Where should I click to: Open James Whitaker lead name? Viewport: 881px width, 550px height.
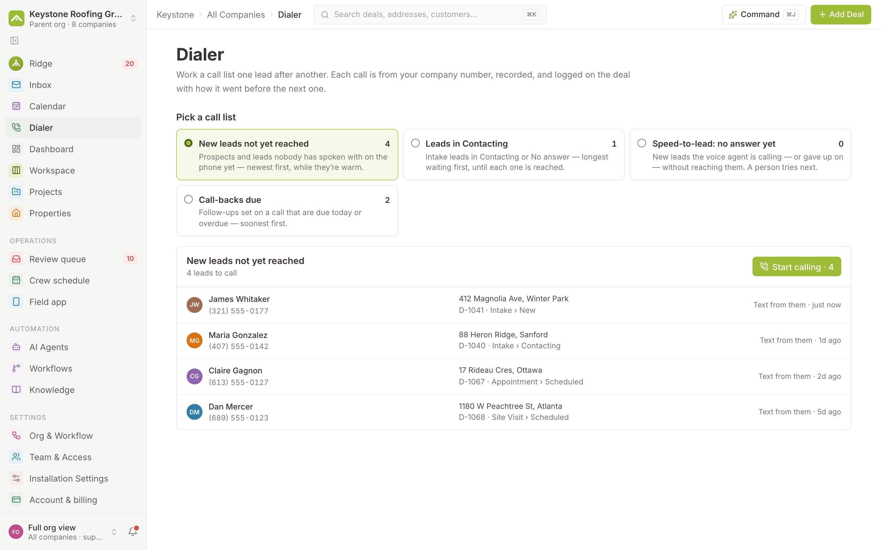point(239,299)
